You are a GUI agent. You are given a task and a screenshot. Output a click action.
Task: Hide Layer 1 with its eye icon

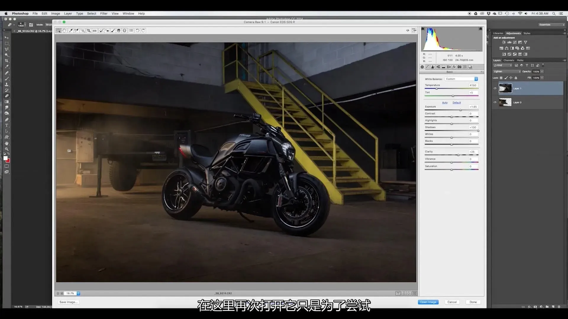[495, 88]
